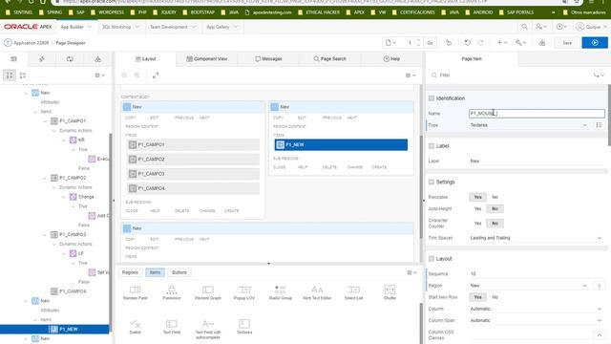Click the zoom out magnifier in layout
Screen dimensions: 611x344
(x=124, y=75)
